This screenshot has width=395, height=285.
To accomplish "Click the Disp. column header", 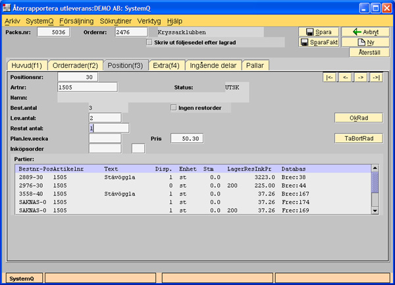I will point(163,169).
